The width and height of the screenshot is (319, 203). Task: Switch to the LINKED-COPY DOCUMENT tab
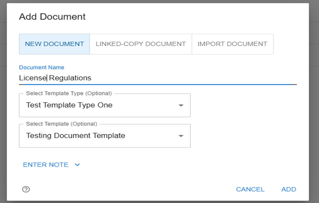(141, 44)
